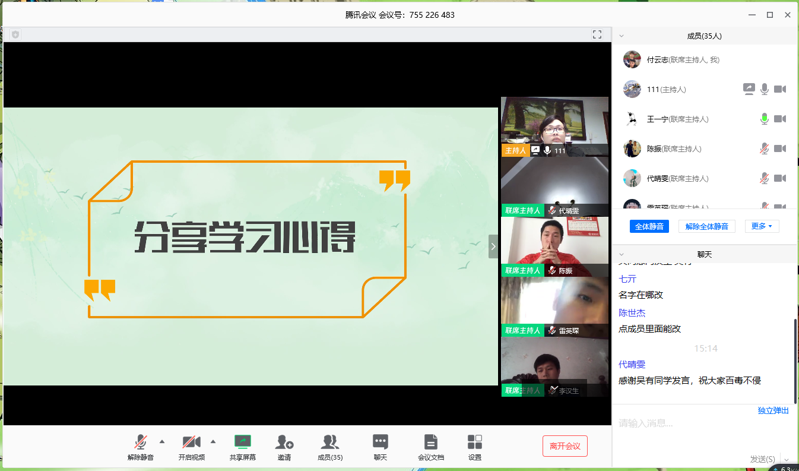Click chat sender name 七亓
799x471 pixels.
[627, 279]
